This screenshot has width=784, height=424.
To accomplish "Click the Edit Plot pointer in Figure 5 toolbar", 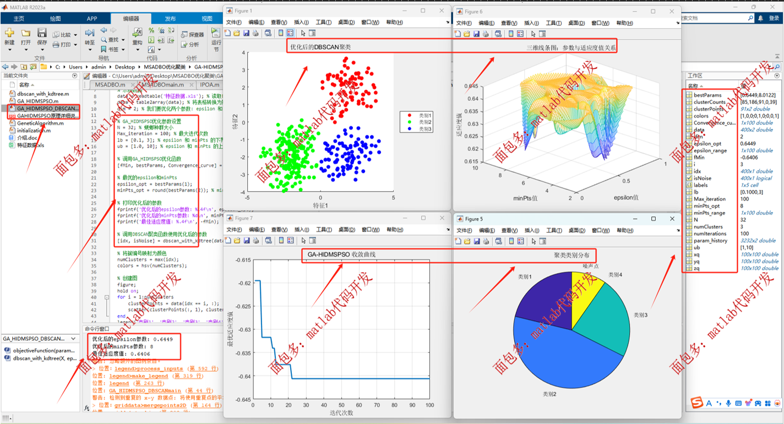I will click(533, 241).
